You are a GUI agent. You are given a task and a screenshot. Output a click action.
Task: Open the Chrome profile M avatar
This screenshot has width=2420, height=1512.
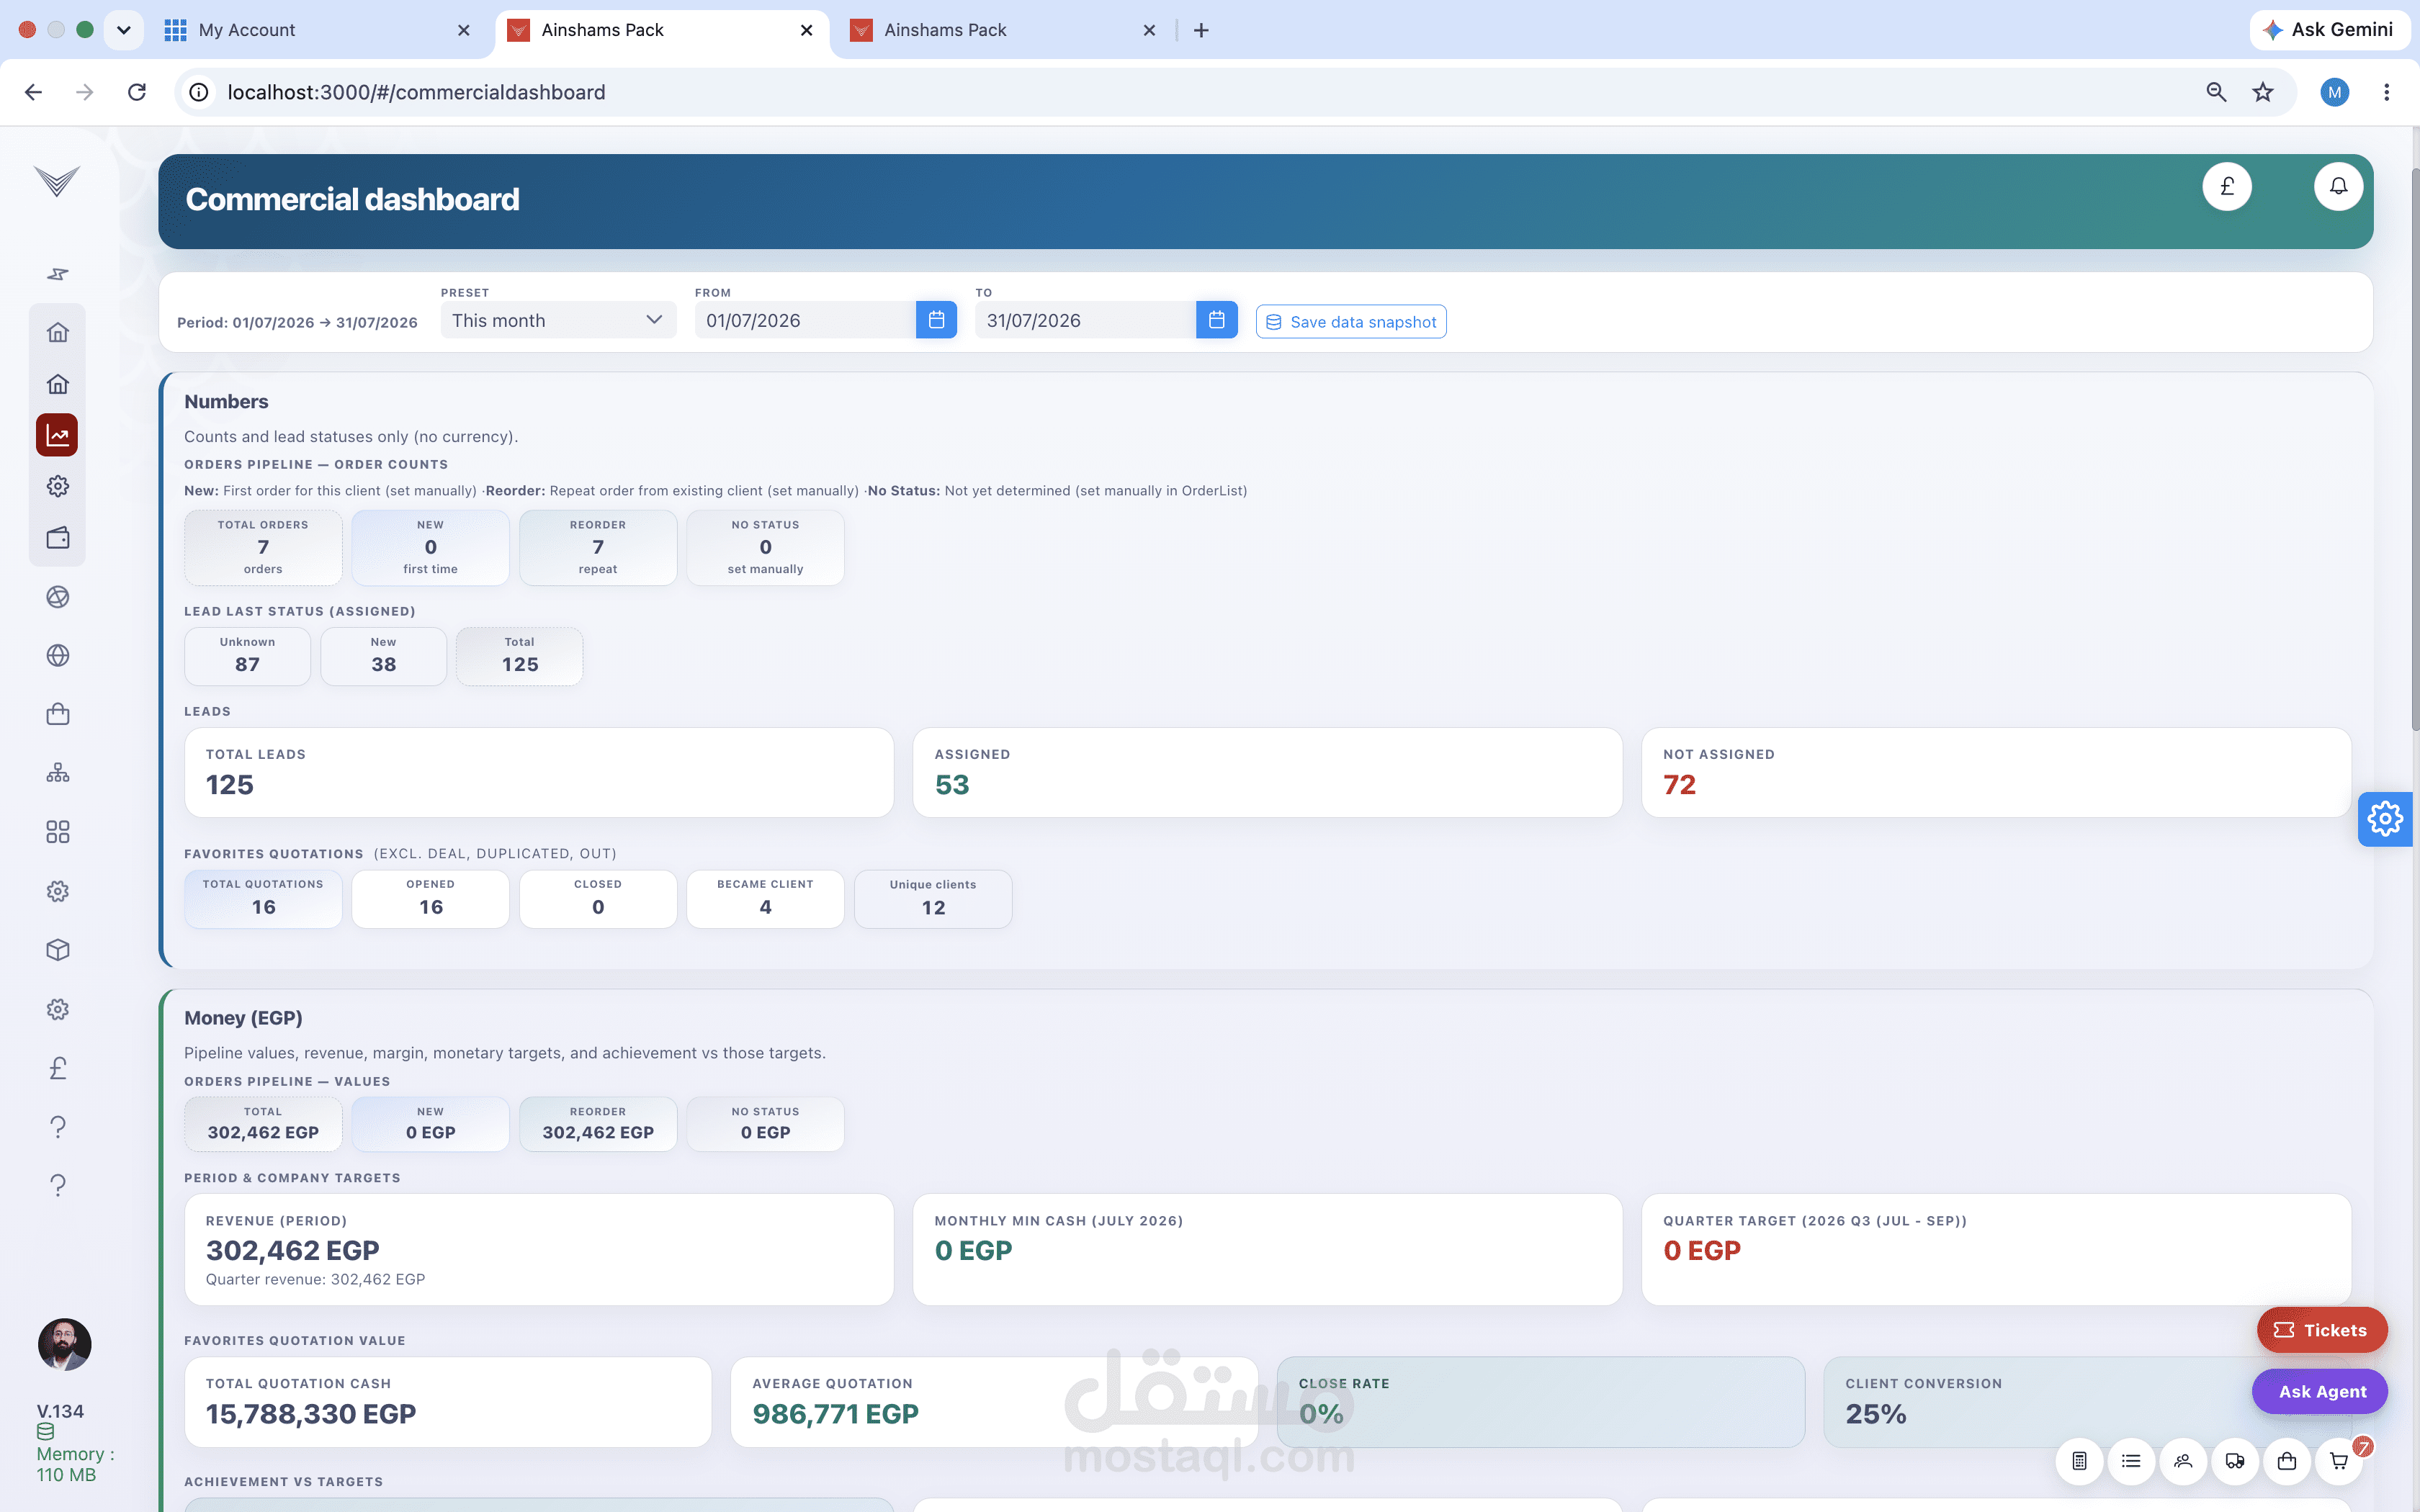2335,92
